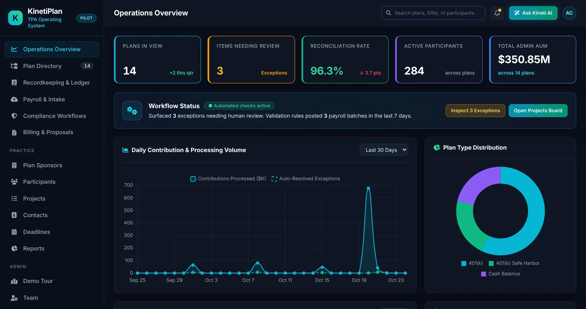Click the Automated checks active status badge
586x309 pixels.
239,106
